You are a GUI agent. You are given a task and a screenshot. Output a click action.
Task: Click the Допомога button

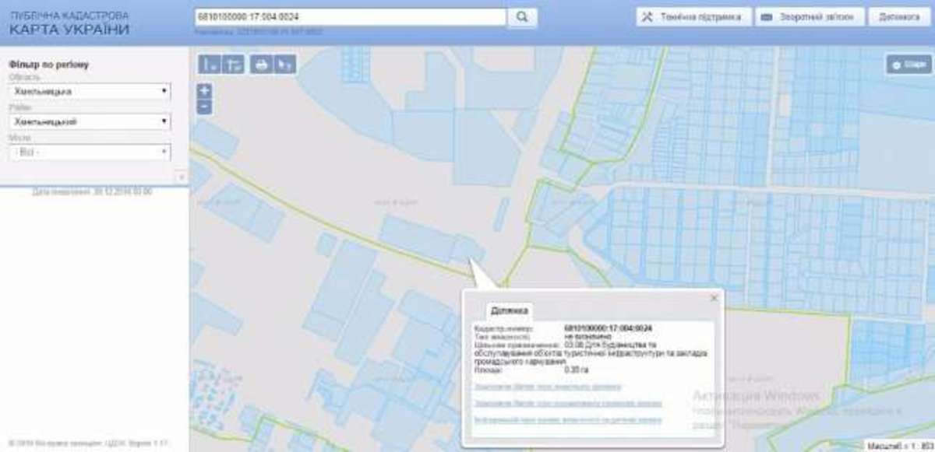tap(899, 16)
